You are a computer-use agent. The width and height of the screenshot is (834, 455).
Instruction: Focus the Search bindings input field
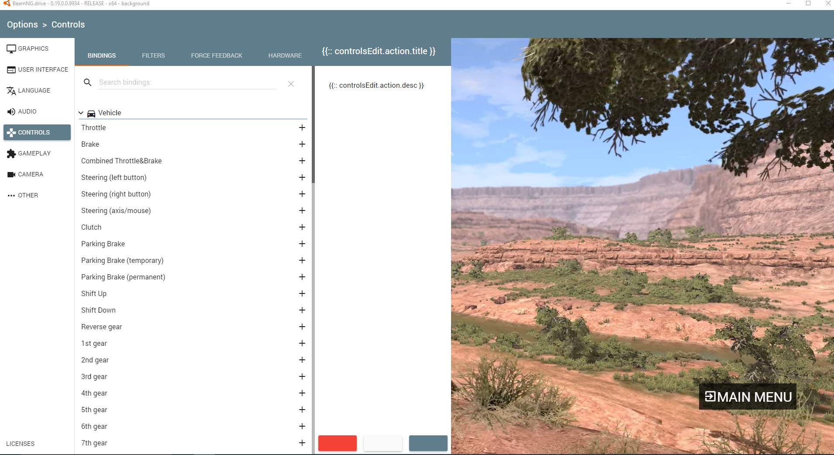187,82
